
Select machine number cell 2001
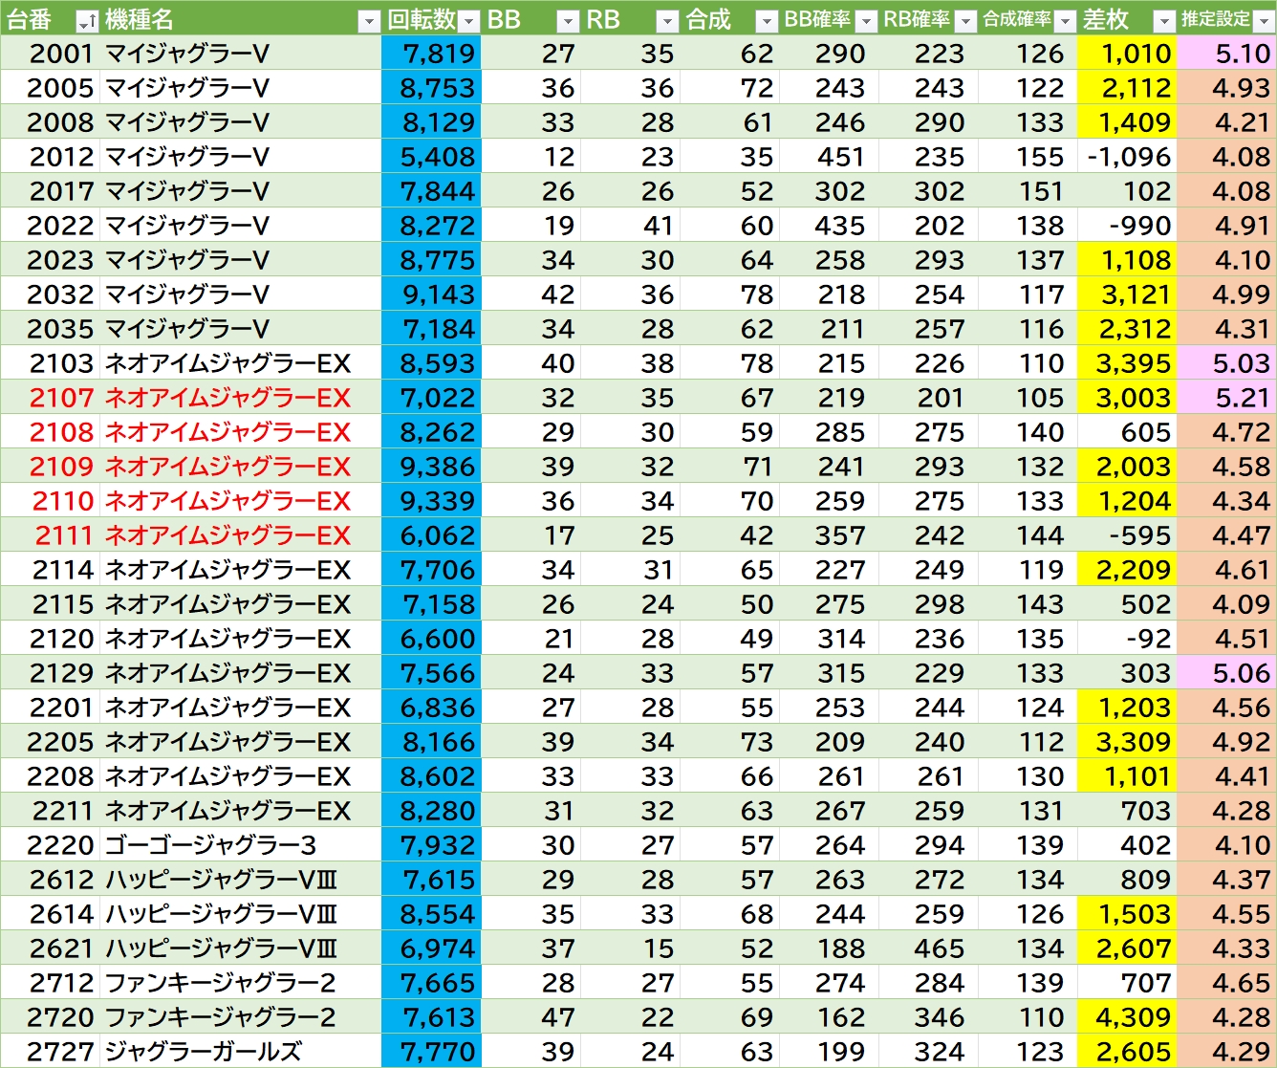[x=50, y=54]
